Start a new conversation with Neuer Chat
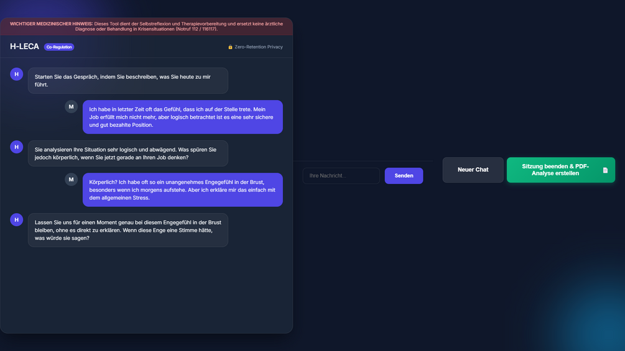This screenshot has width=625, height=351. [473, 170]
